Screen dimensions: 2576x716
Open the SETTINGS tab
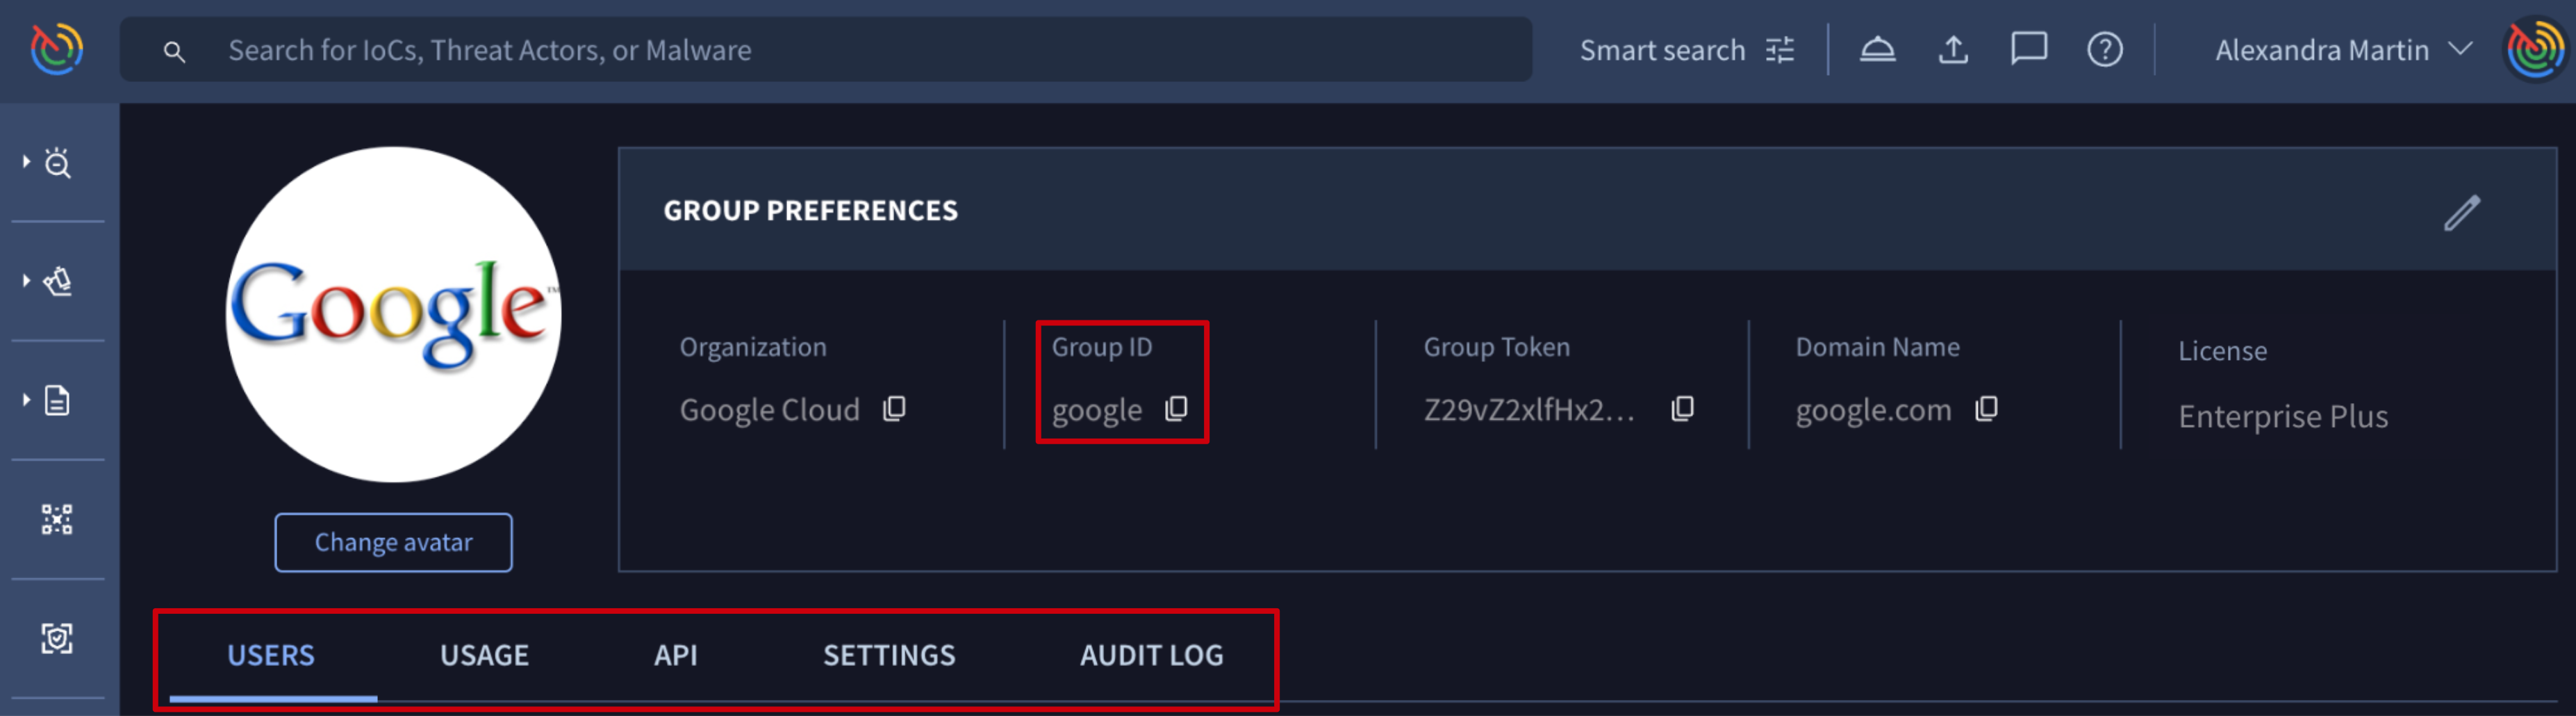(x=889, y=655)
